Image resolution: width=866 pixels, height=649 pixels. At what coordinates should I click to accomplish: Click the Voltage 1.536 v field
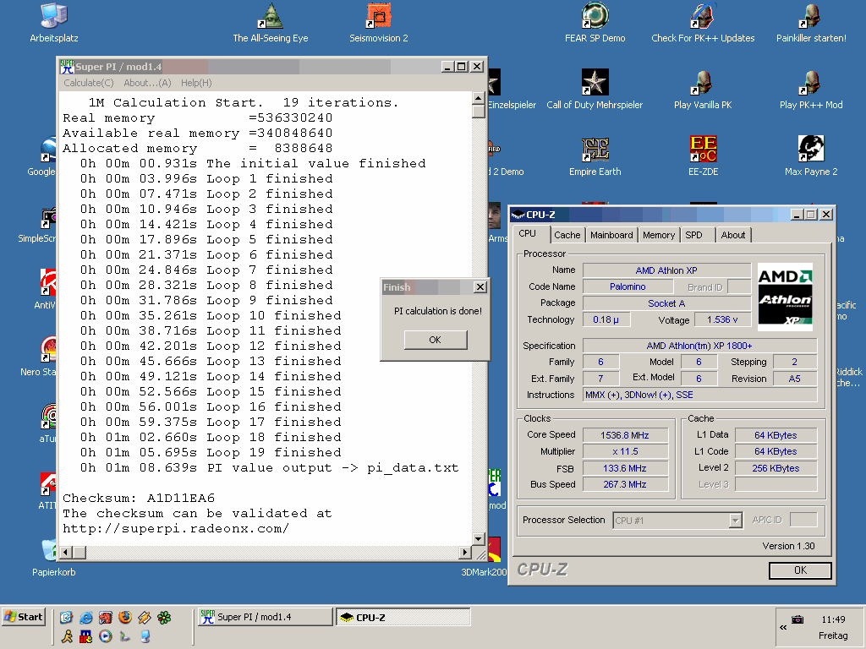point(722,319)
